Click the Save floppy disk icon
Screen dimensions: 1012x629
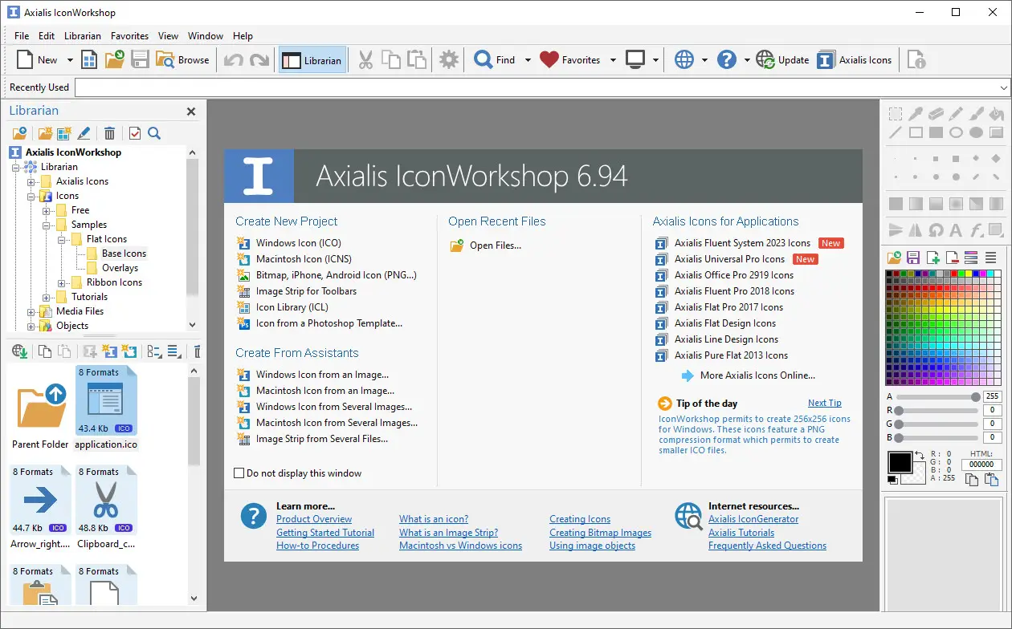[141, 60]
